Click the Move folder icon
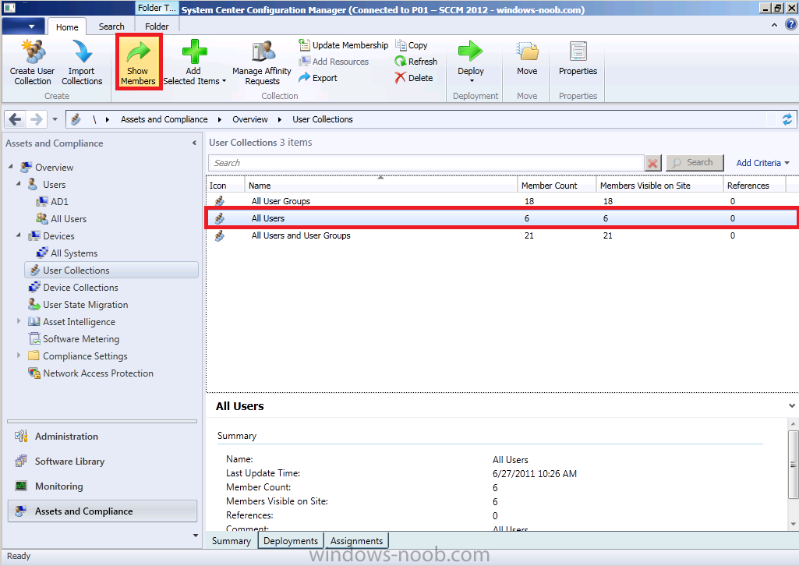Image resolution: width=799 pixels, height=566 pixels. point(528,51)
